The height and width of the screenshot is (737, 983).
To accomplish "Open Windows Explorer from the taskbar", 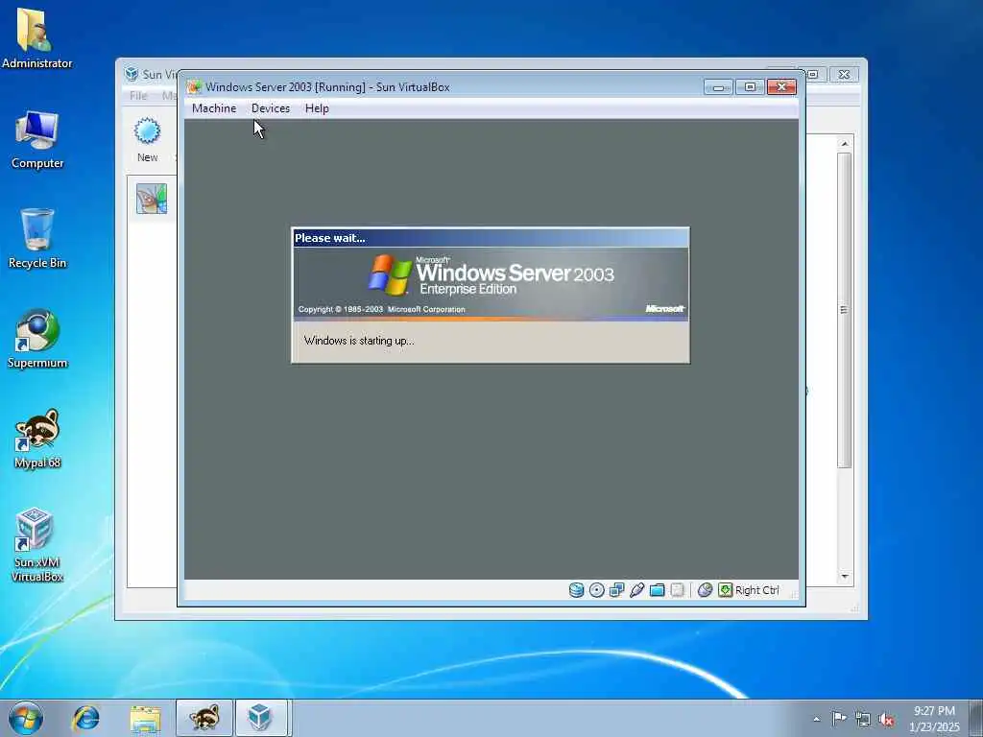I will pyautogui.click(x=146, y=718).
